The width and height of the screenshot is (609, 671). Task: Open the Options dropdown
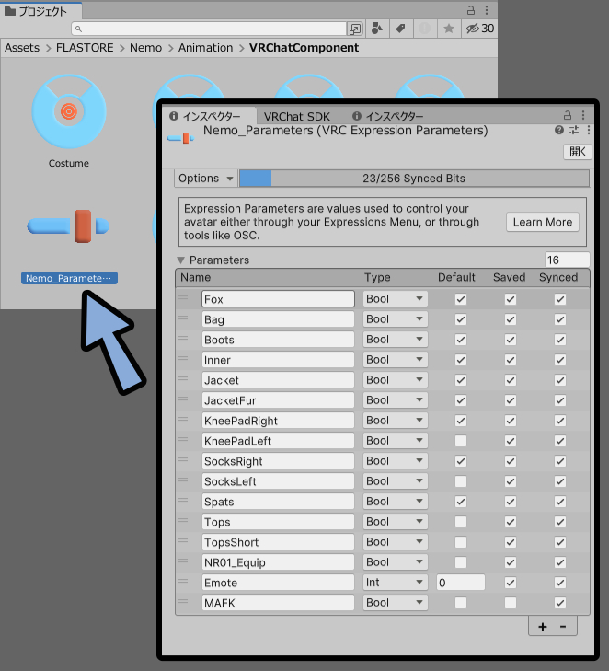[205, 179]
